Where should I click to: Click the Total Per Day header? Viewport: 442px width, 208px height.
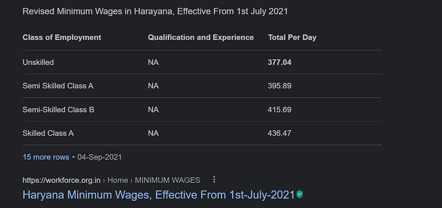[292, 38]
